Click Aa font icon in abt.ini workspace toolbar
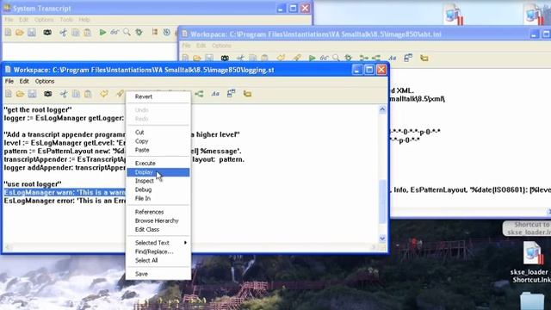 click(393, 58)
